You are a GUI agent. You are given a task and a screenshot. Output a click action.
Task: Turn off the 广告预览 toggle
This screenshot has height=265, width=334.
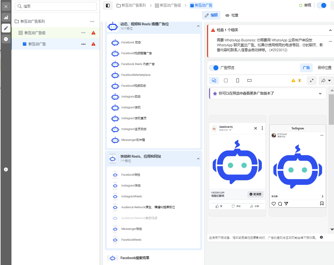click(x=214, y=68)
